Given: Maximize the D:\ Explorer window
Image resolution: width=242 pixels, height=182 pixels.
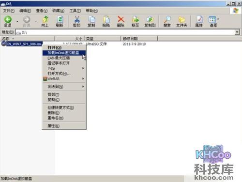Looking at the screenshot, I should coord(233,3).
